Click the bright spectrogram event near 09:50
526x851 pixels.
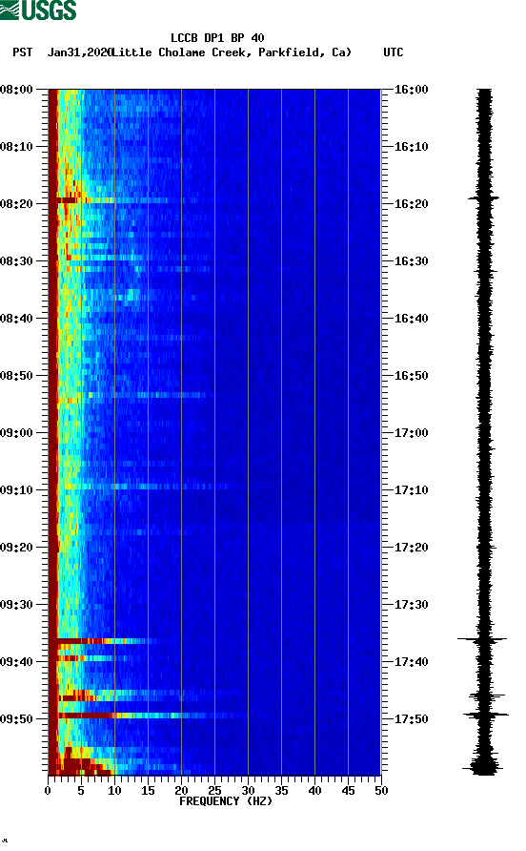[147, 716]
